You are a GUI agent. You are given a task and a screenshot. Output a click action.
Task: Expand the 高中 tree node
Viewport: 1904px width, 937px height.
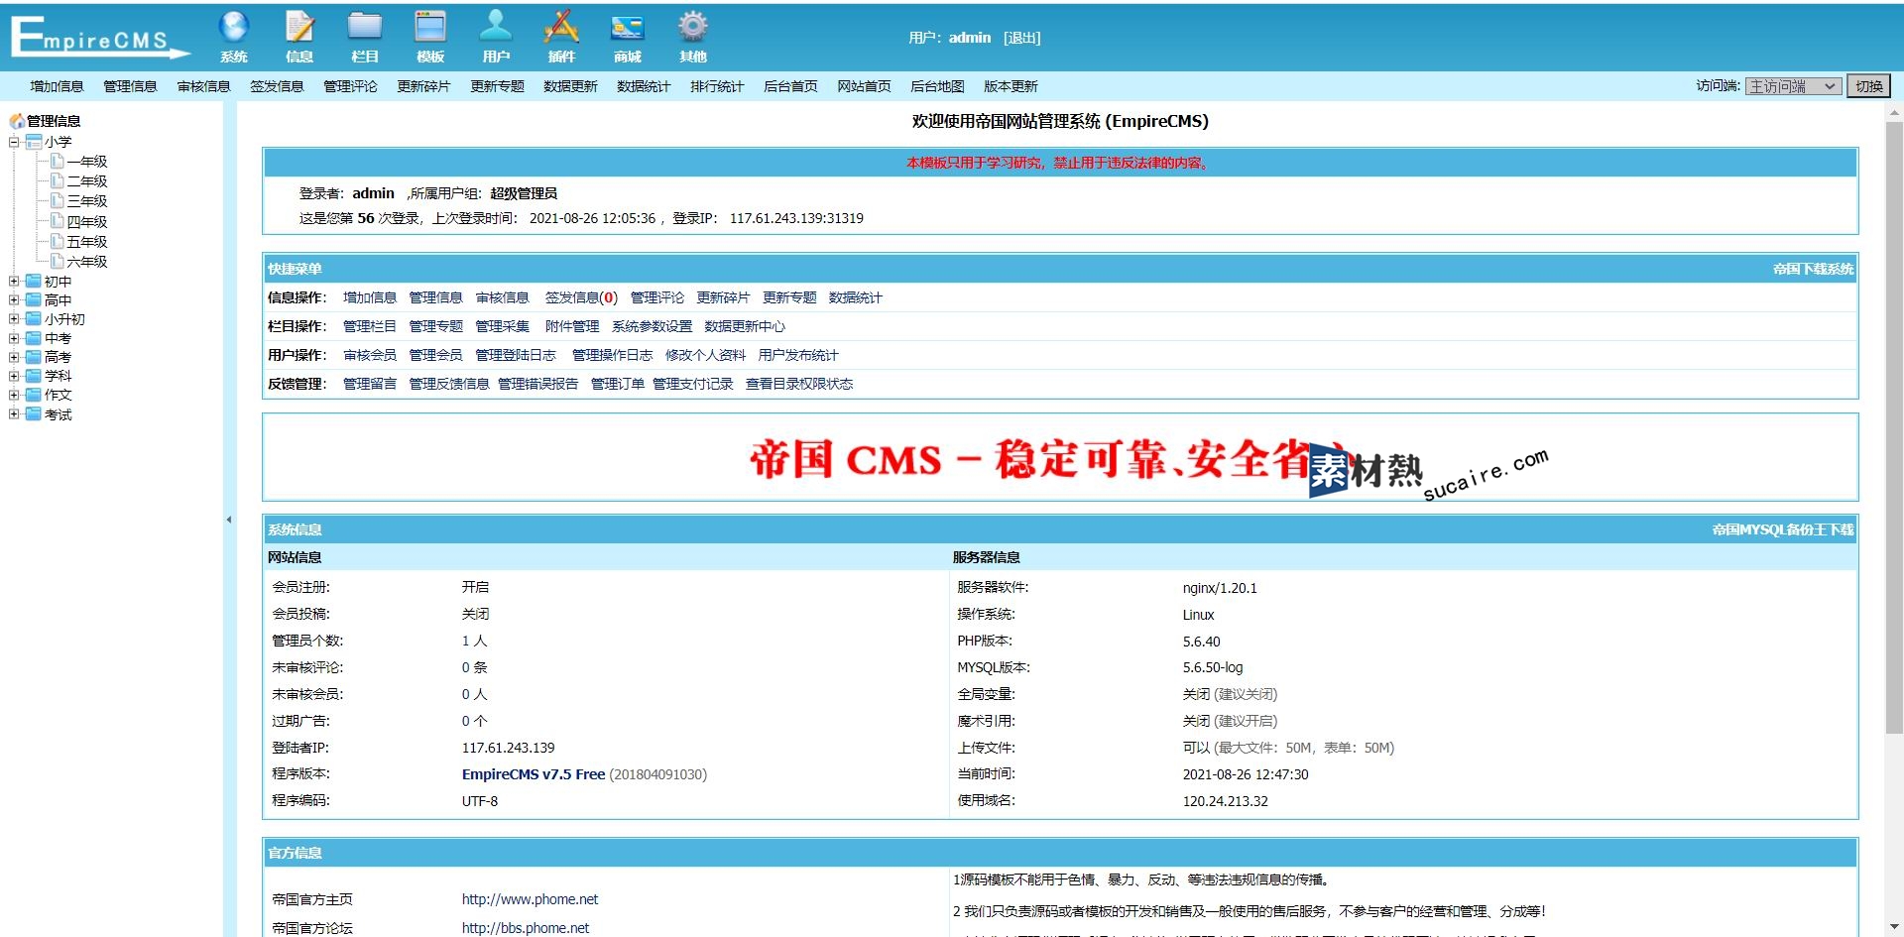click(x=14, y=300)
